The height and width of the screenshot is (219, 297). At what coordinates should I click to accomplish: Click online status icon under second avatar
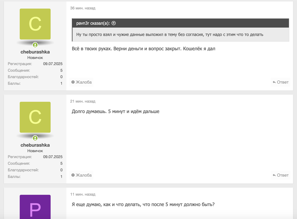[x=35, y=138]
